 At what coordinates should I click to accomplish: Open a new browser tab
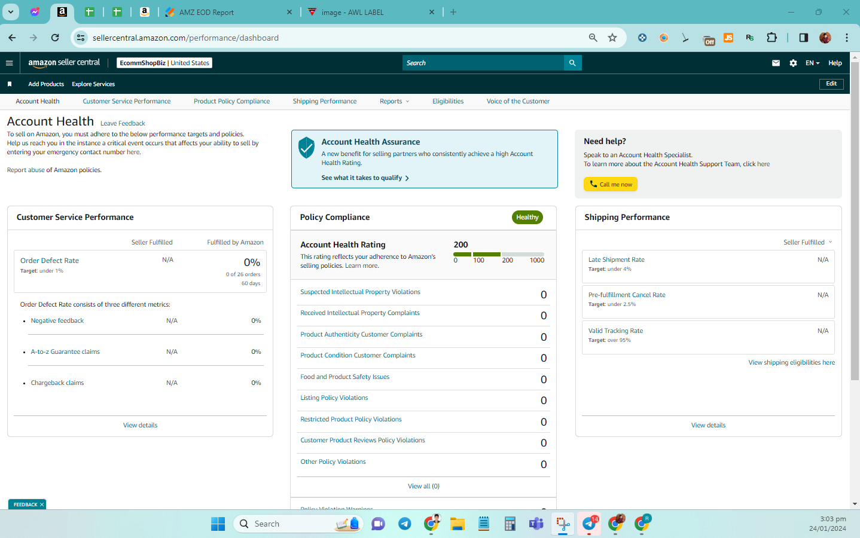click(x=453, y=12)
